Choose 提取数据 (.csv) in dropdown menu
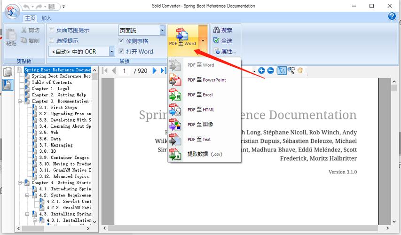401x235 pixels. click(x=204, y=154)
